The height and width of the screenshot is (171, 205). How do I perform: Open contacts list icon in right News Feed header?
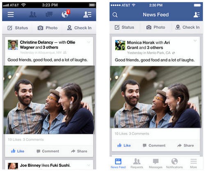(x=196, y=15)
